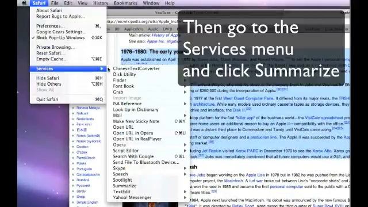The image size is (368, 207).
Task: Choose Search With Google
Action: [x=148, y=156]
